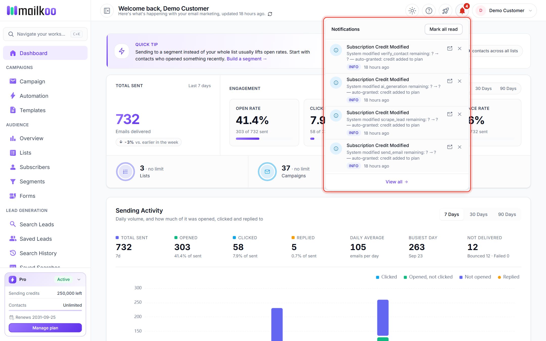
Task: Open Search History in the sidebar
Action: [45, 253]
